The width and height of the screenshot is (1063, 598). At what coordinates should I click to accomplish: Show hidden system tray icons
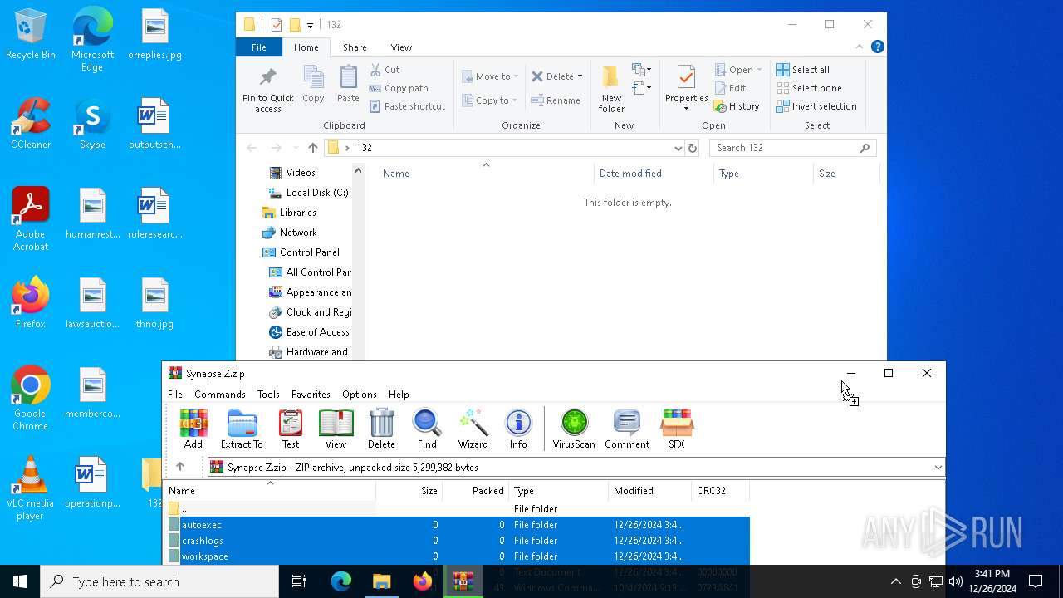coord(895,581)
